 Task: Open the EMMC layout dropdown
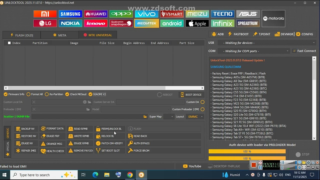pyautogui.click(x=195, y=116)
